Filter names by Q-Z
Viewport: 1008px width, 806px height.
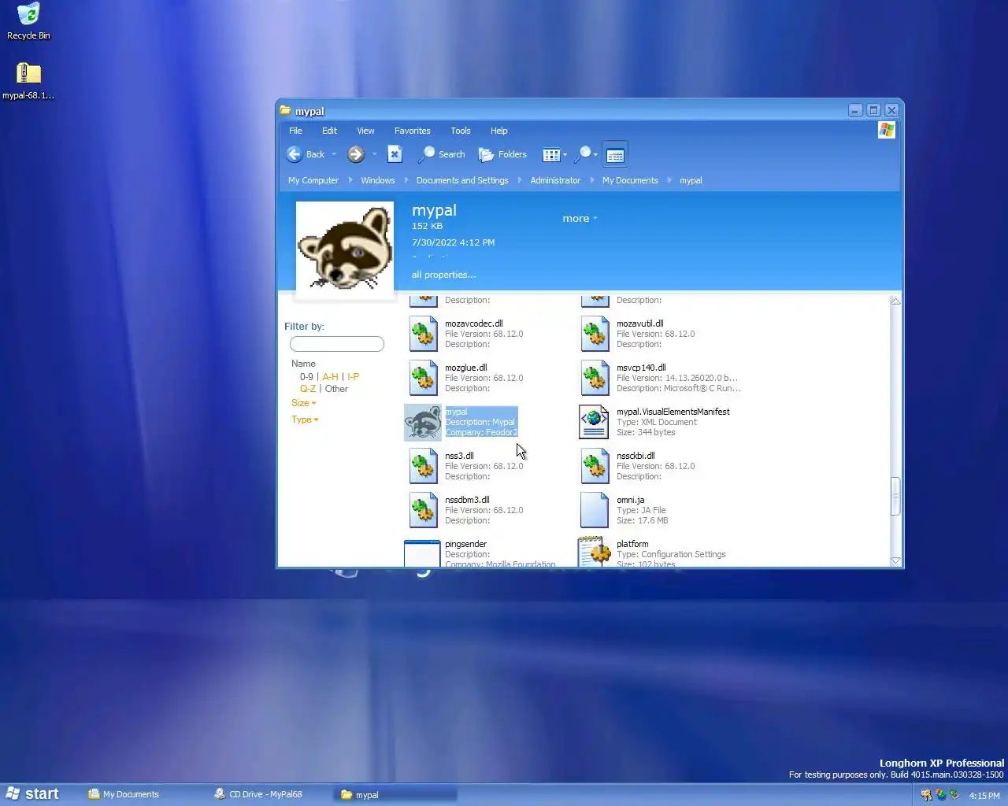point(308,389)
